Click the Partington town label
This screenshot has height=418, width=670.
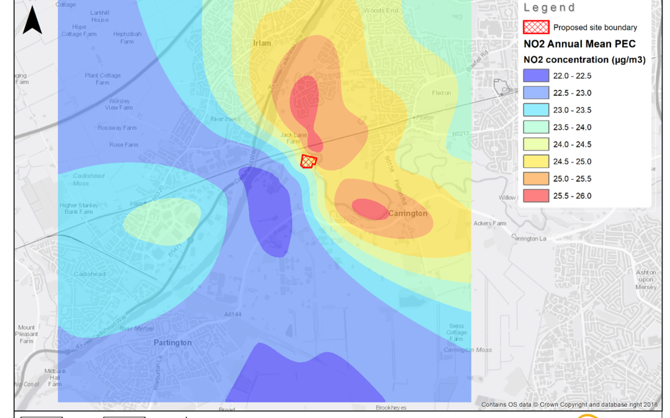(x=172, y=342)
